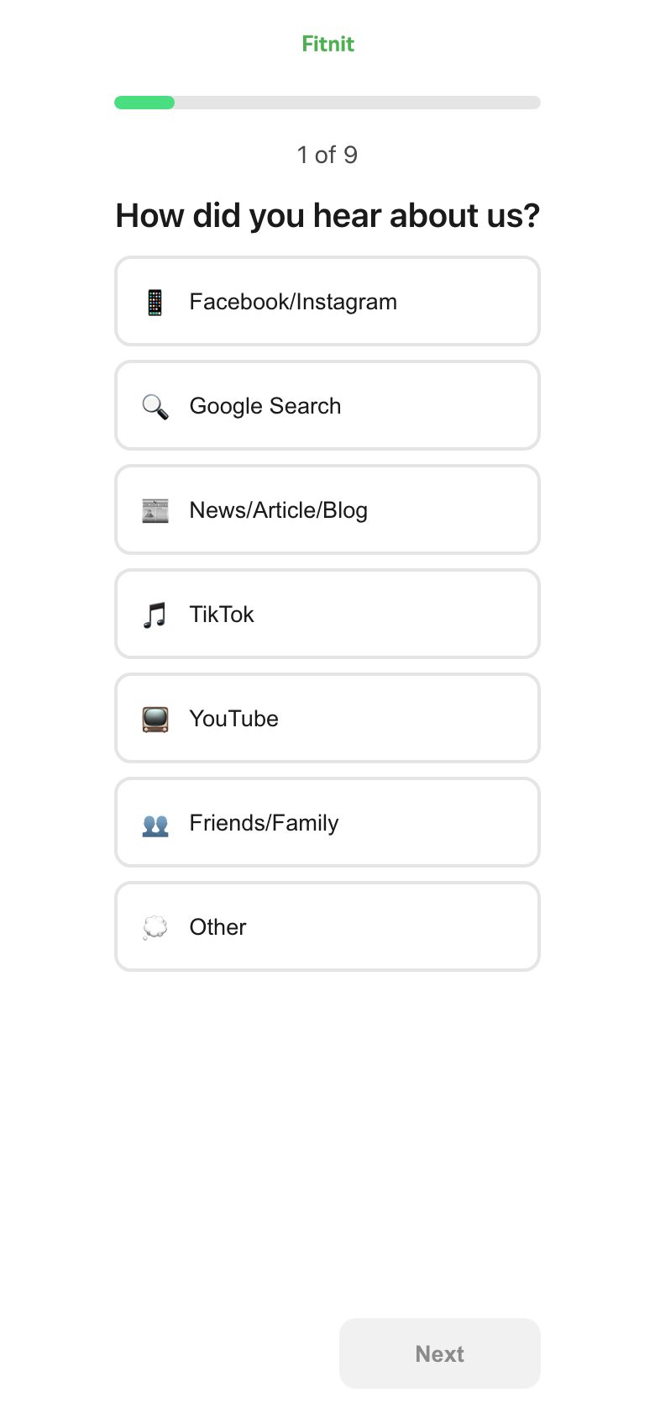The width and height of the screenshot is (655, 1419).
Task: Click the '1 of 9' step indicator
Action: click(327, 155)
